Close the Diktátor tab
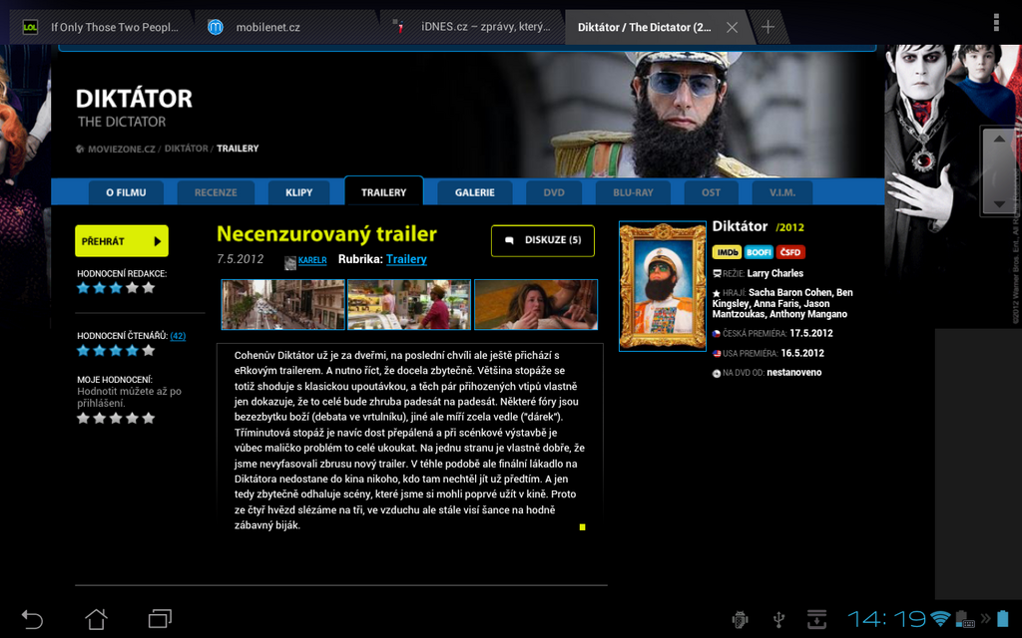This screenshot has height=638, width=1022. tap(732, 27)
